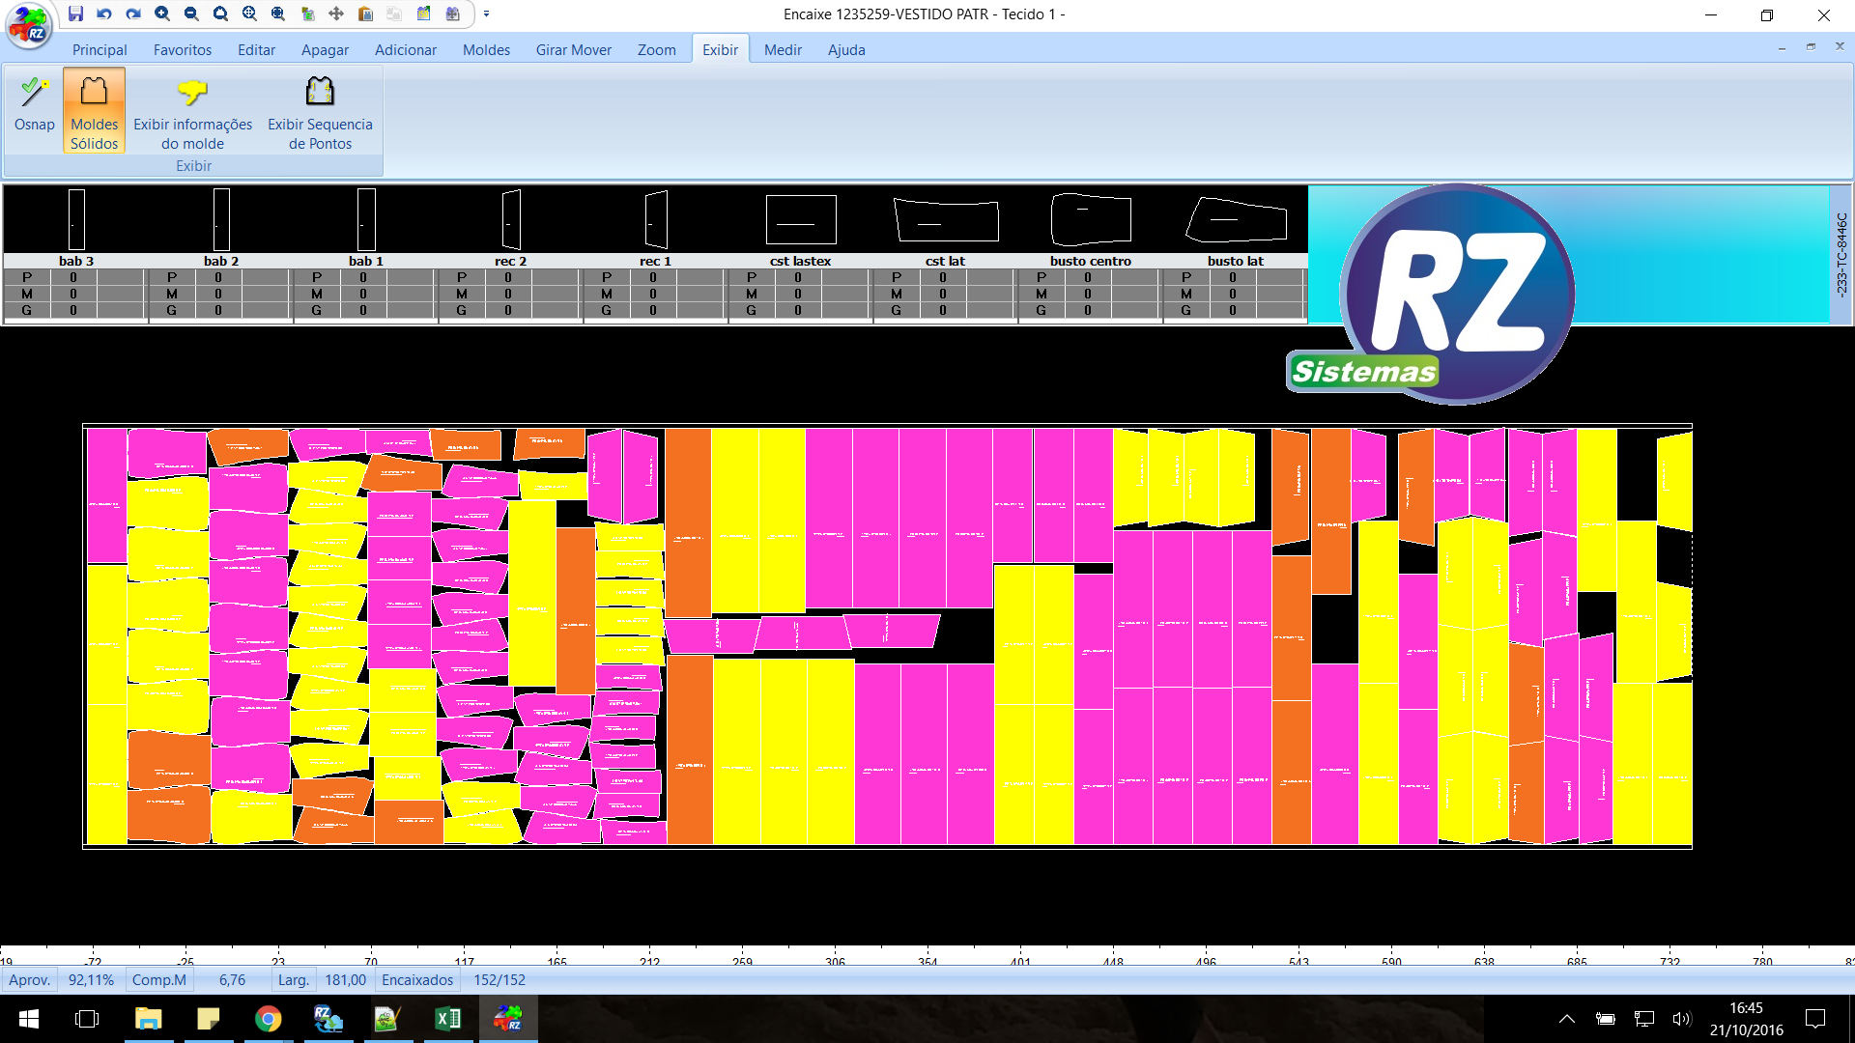This screenshot has height=1043, width=1855.
Task: Show hidden system tray icons
Action: (1567, 1019)
